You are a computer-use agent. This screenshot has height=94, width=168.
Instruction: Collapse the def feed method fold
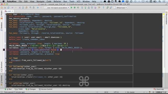pyautogui.click(x=6, y=58)
